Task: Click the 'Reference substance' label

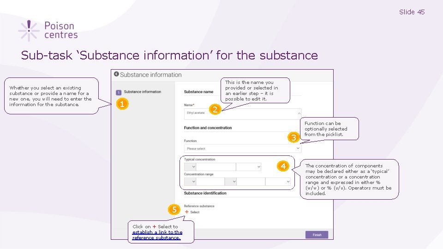Action: [199, 206]
